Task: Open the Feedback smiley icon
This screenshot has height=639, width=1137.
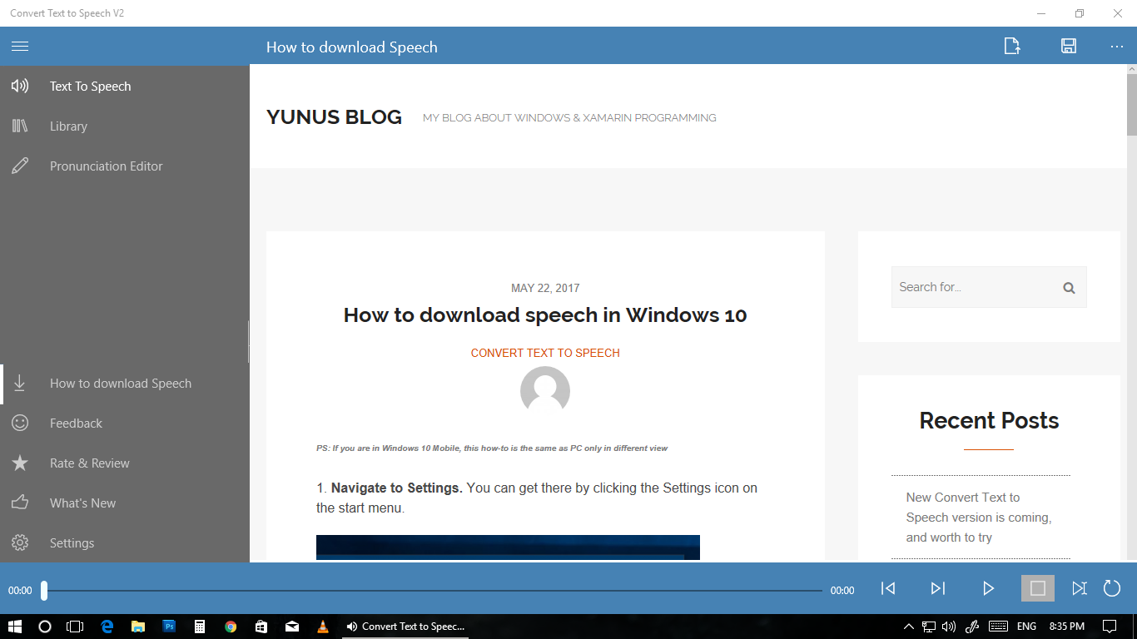Action: tap(20, 423)
